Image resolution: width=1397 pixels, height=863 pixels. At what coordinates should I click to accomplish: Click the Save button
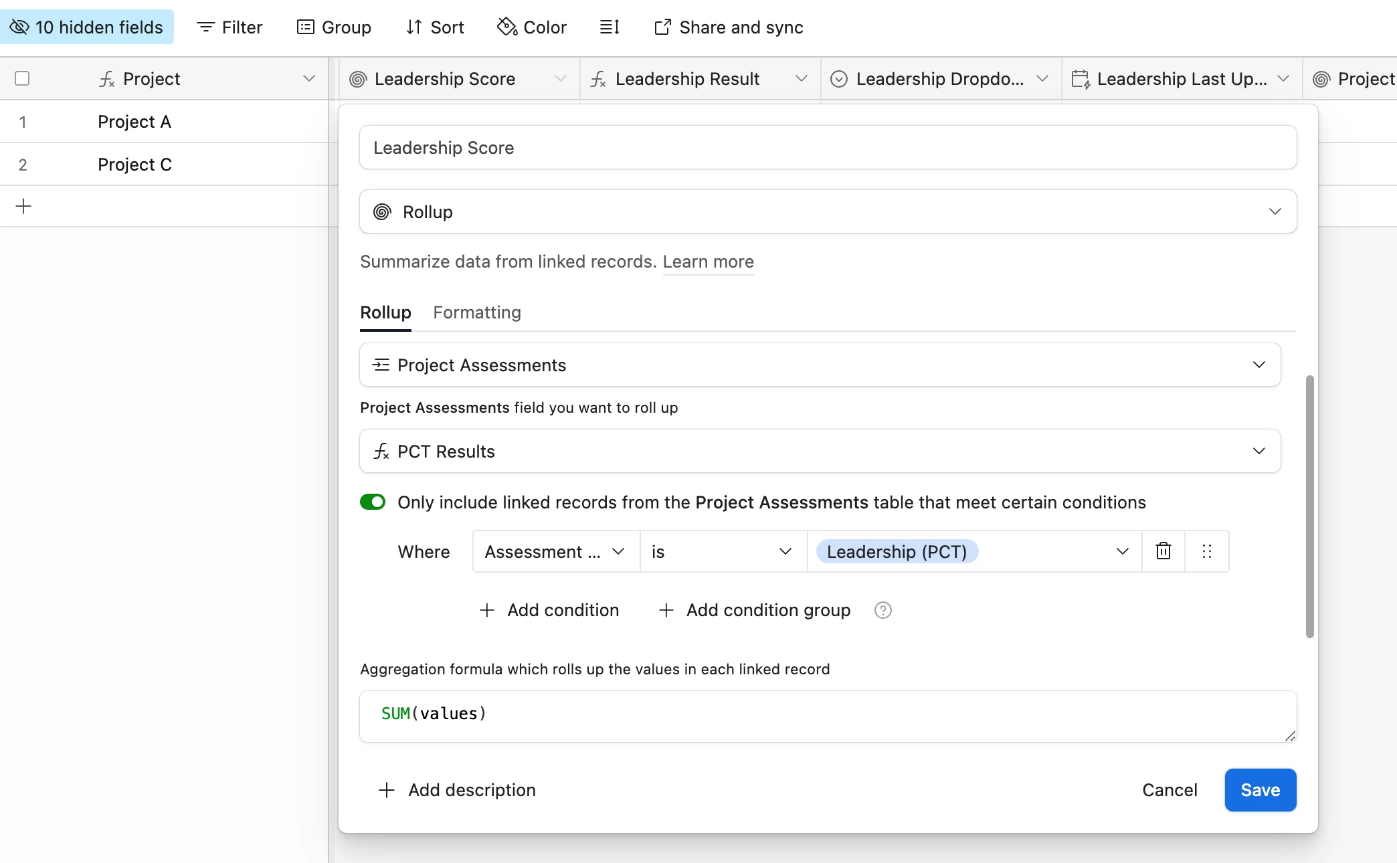click(1260, 790)
